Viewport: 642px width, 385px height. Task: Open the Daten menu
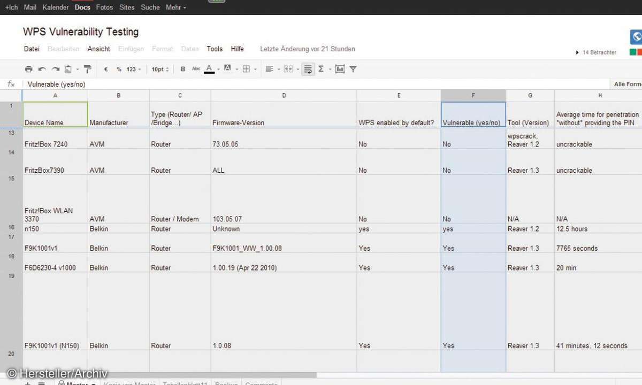point(190,49)
